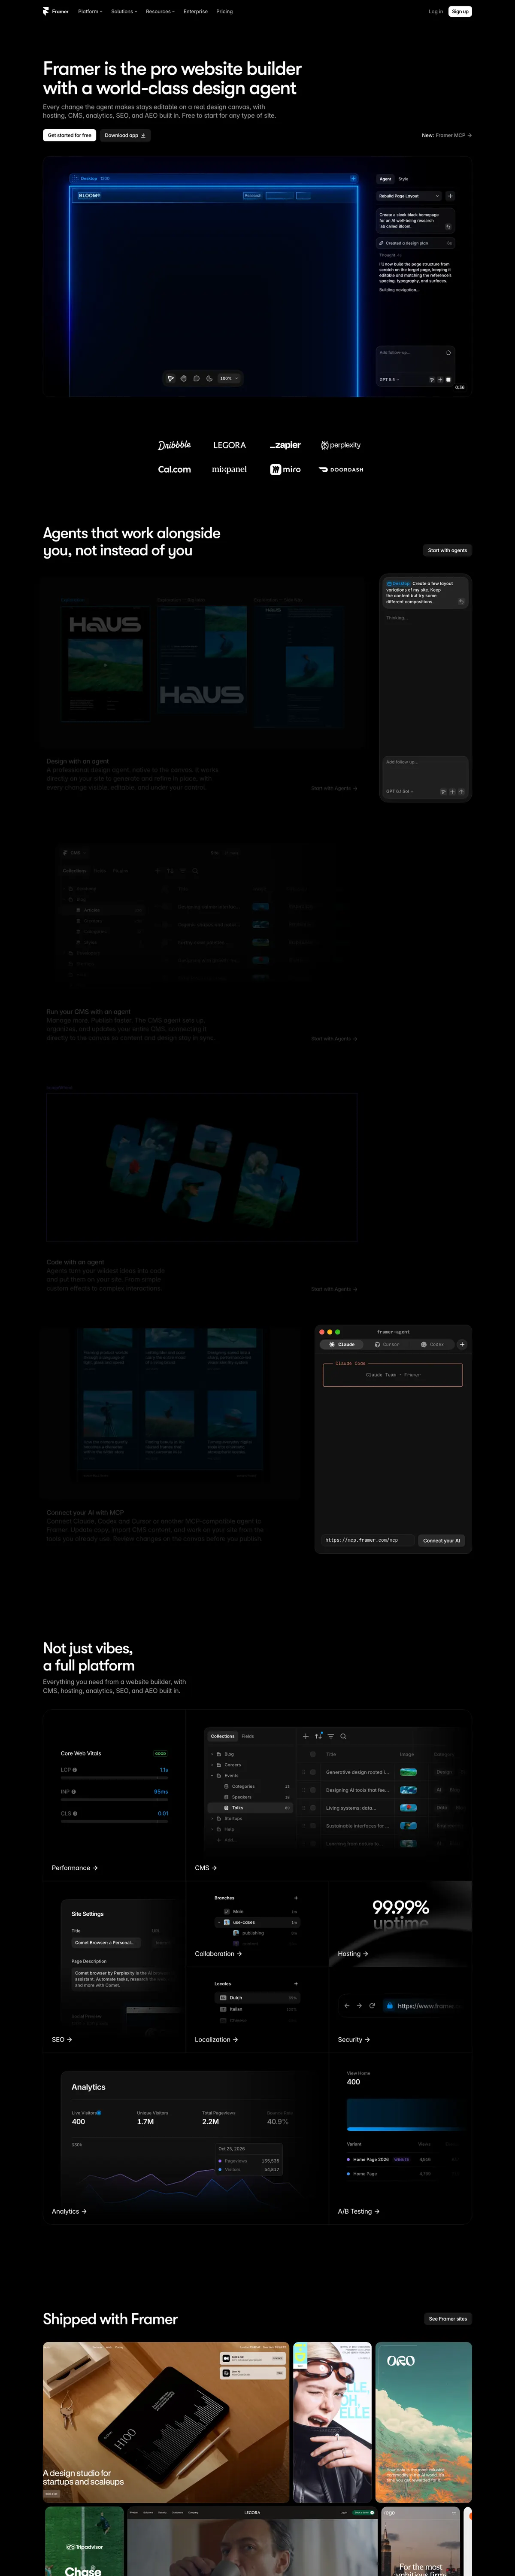Screen dimensions: 515x2576
Task: Go to the Pricing page
Action: pyautogui.click(x=225, y=12)
